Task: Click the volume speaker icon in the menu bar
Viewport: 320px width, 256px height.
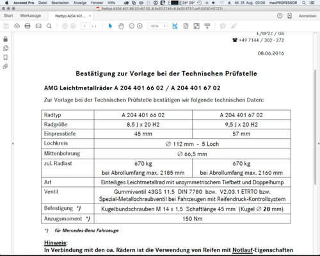Action: point(214,3)
